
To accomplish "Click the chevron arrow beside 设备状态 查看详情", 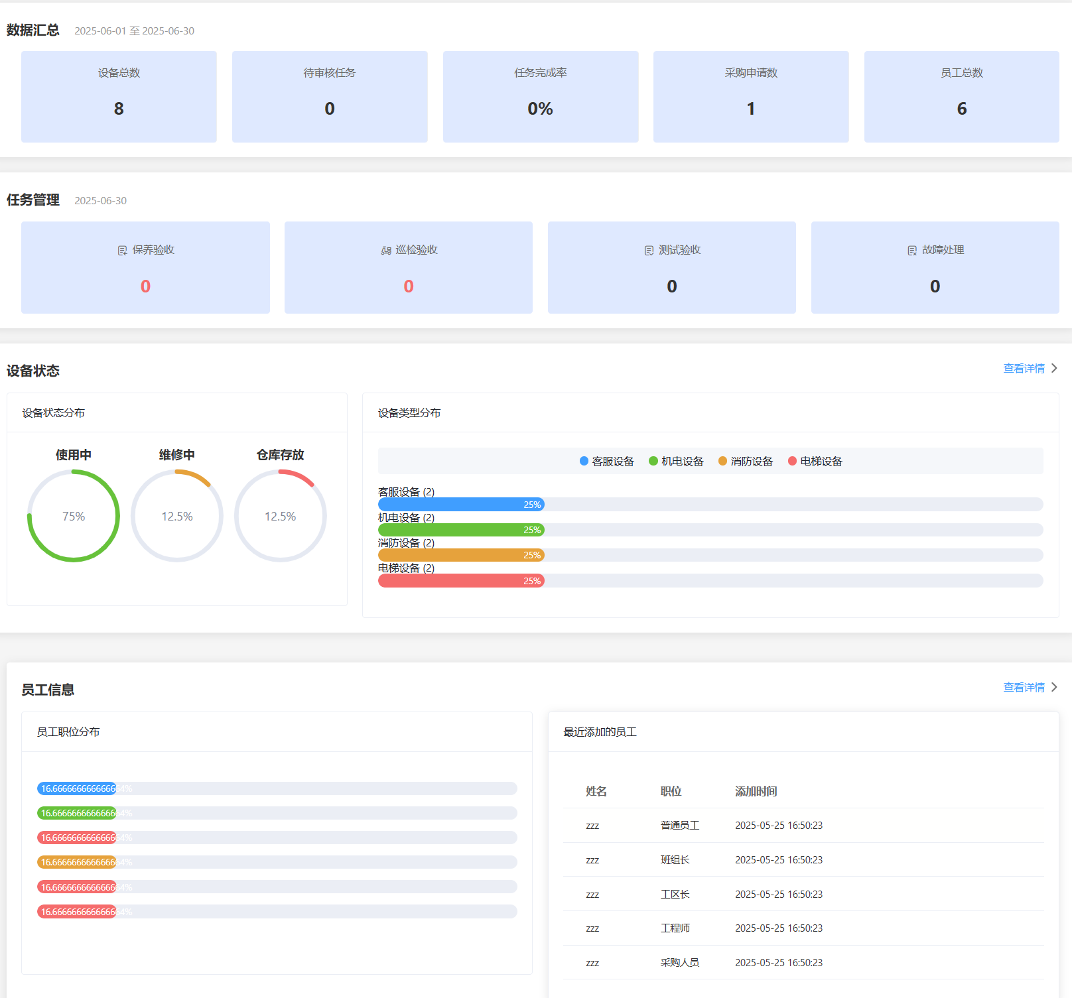I will 1054,368.
